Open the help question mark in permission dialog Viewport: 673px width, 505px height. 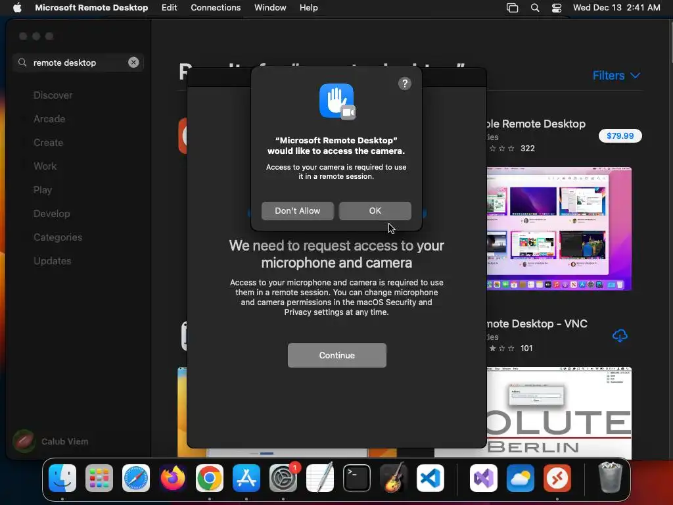(404, 84)
